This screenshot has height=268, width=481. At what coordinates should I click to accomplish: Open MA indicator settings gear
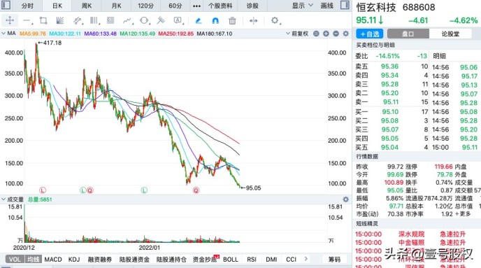pos(345,34)
